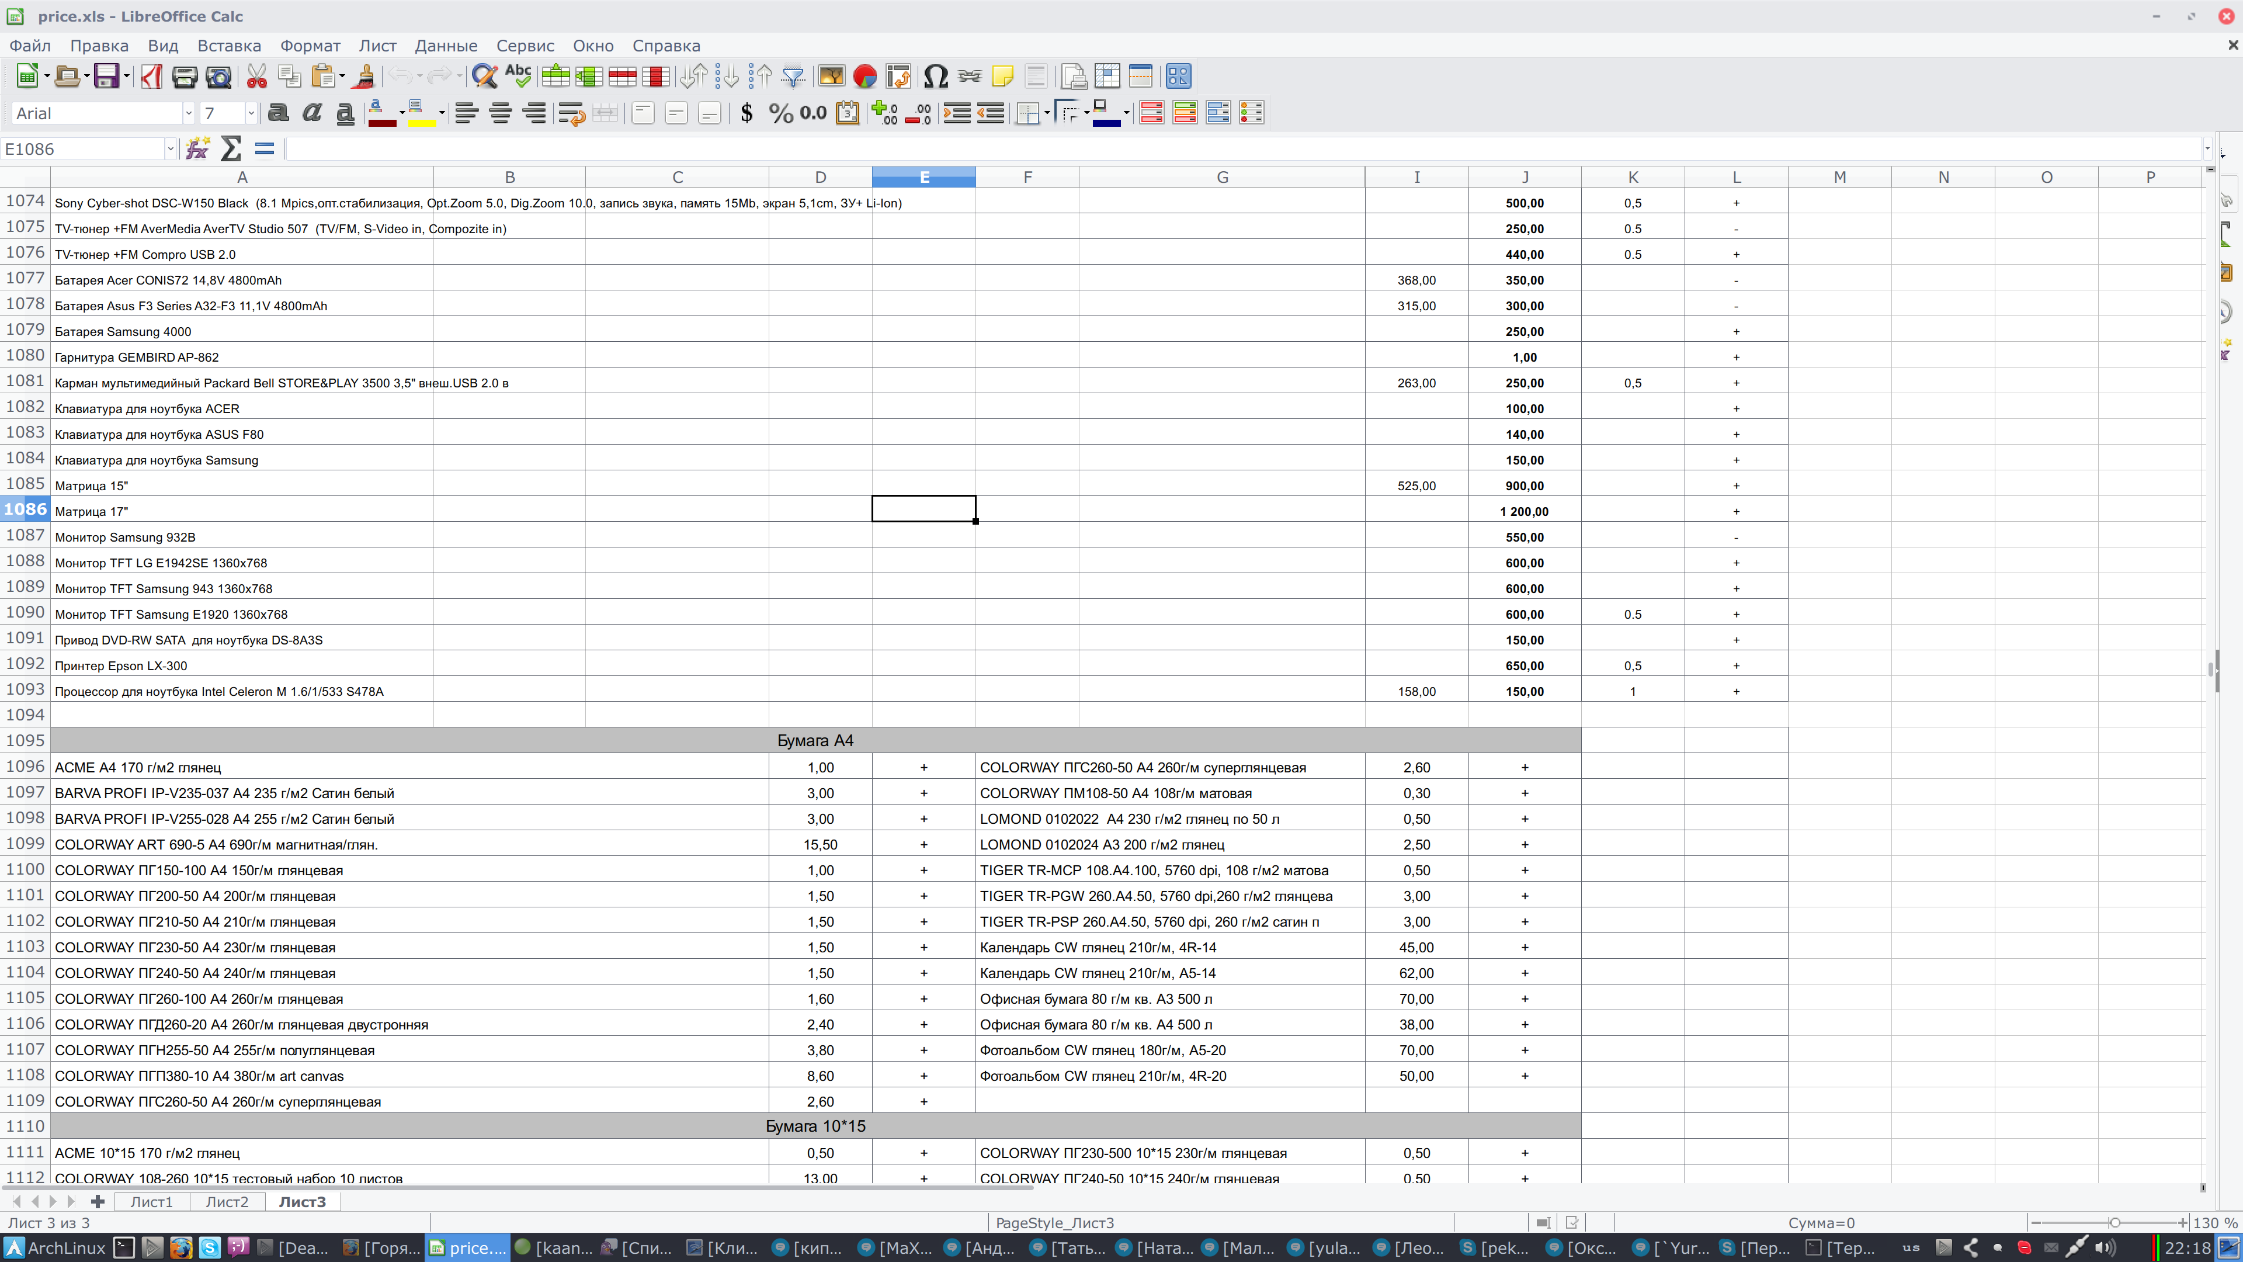Open the Arial font name dropdown

188,113
